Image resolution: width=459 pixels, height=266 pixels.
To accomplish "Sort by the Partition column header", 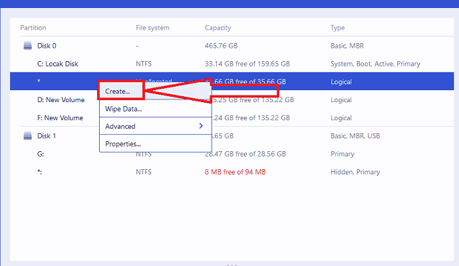I will 33,28.
